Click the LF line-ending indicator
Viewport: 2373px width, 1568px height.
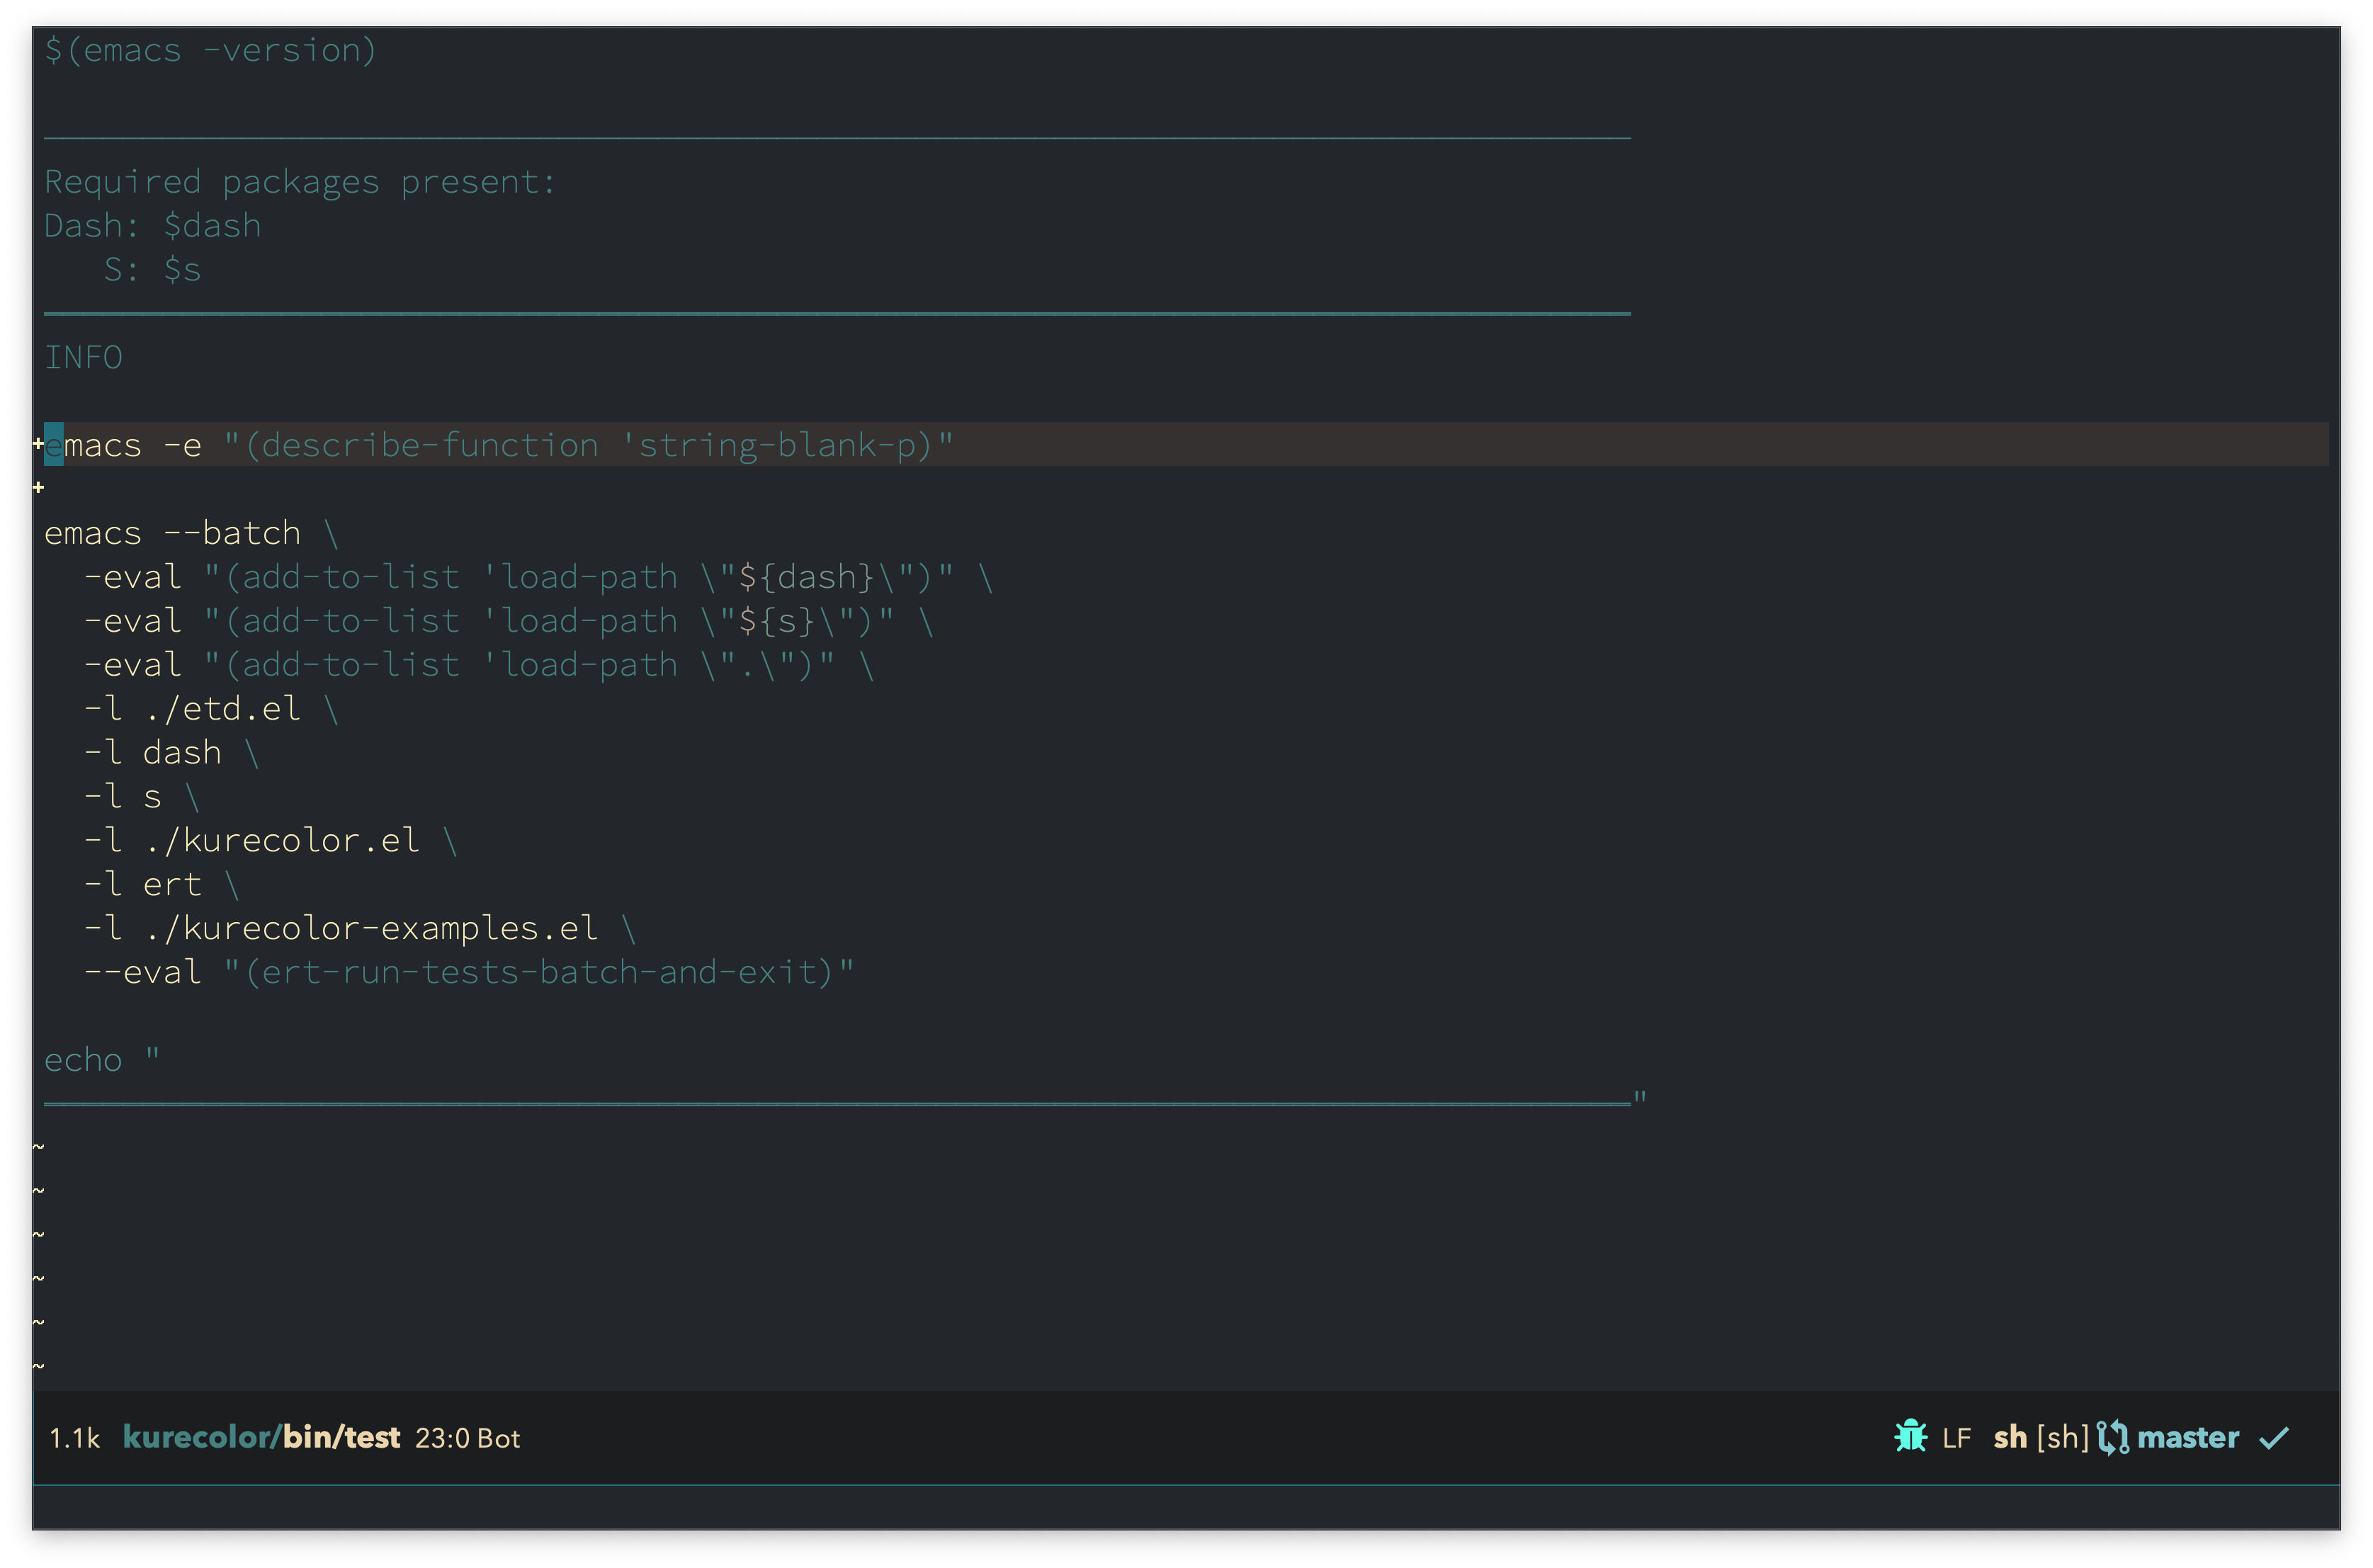click(1956, 1438)
